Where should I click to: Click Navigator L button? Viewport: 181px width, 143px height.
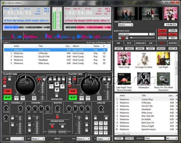click(52, 87)
